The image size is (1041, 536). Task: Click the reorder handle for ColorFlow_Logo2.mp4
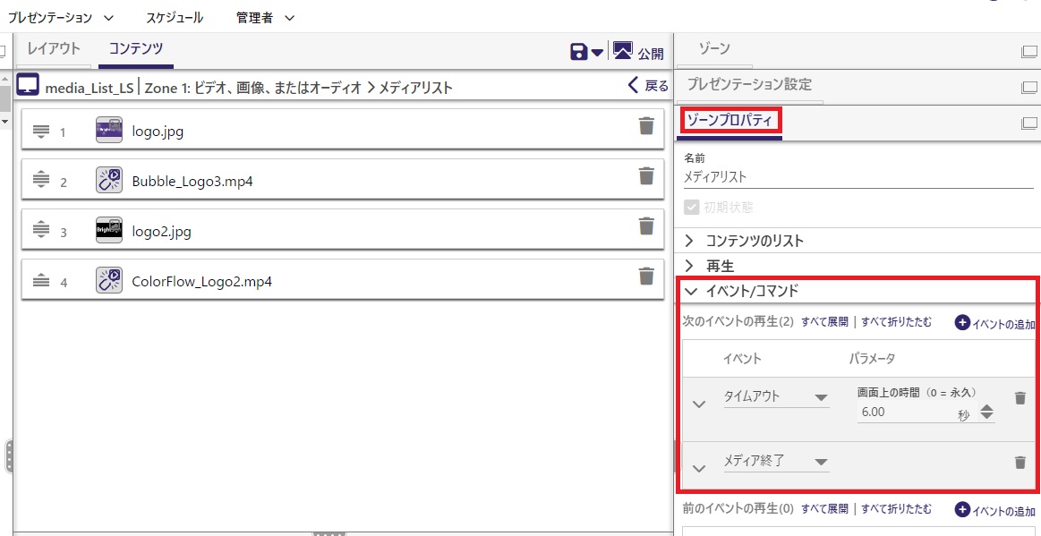pyautogui.click(x=40, y=281)
